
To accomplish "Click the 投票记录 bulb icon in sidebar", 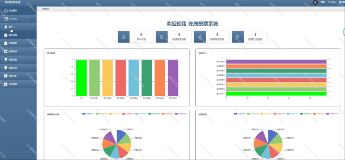I will click(x=6, y=68).
